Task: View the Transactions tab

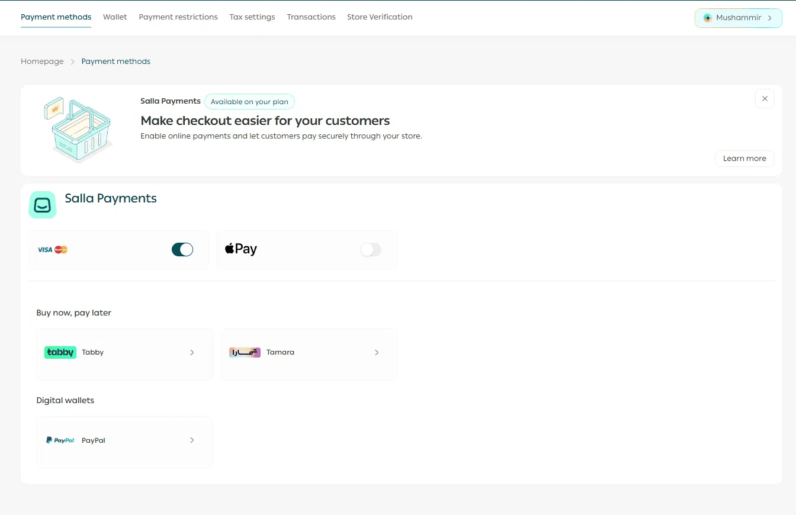Action: click(x=312, y=17)
